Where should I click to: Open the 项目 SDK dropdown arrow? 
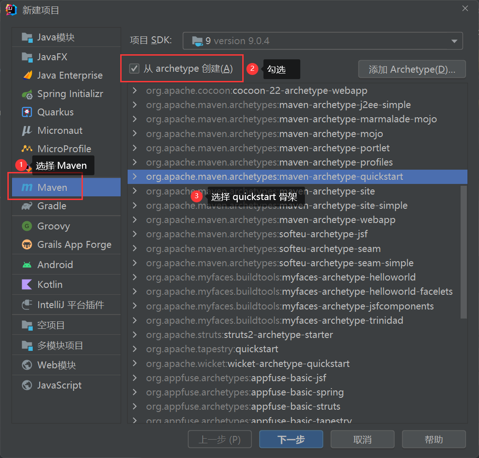[454, 41]
